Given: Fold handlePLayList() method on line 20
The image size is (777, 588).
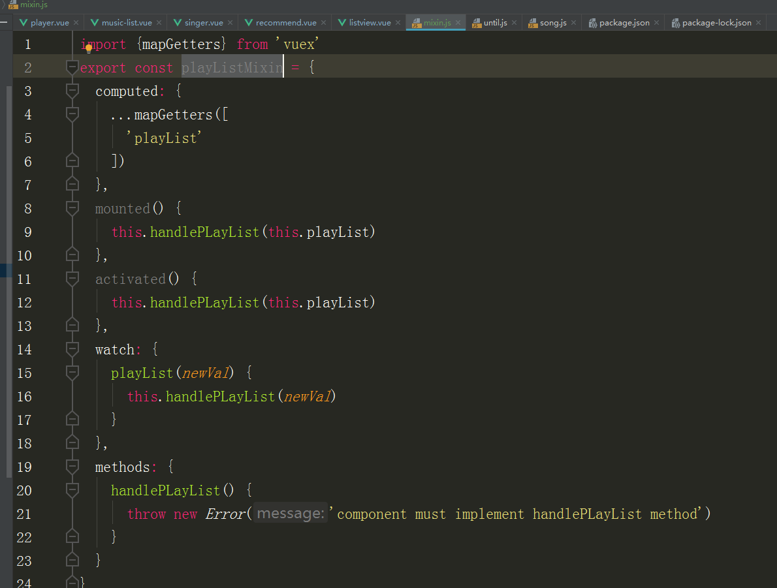Looking at the screenshot, I should [72, 490].
